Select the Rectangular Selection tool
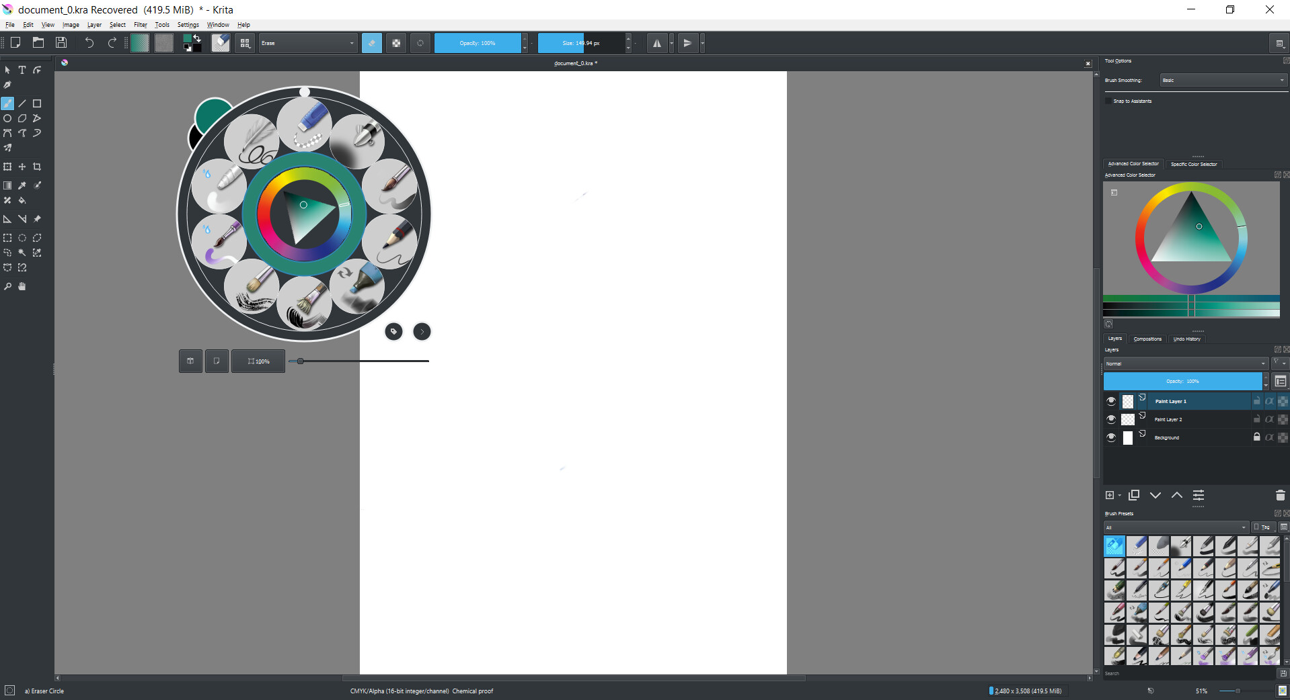Viewport: 1290px width, 700px height. [7, 238]
